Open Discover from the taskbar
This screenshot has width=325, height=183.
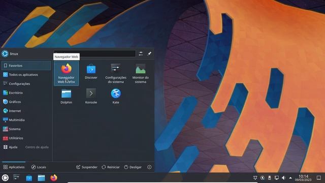[x=29, y=178]
